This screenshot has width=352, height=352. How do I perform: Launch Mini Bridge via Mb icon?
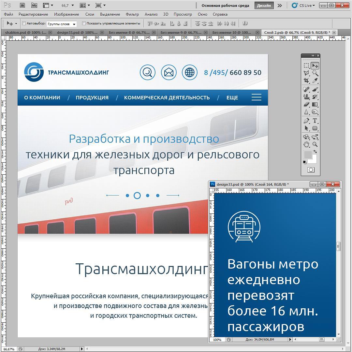click(34, 6)
